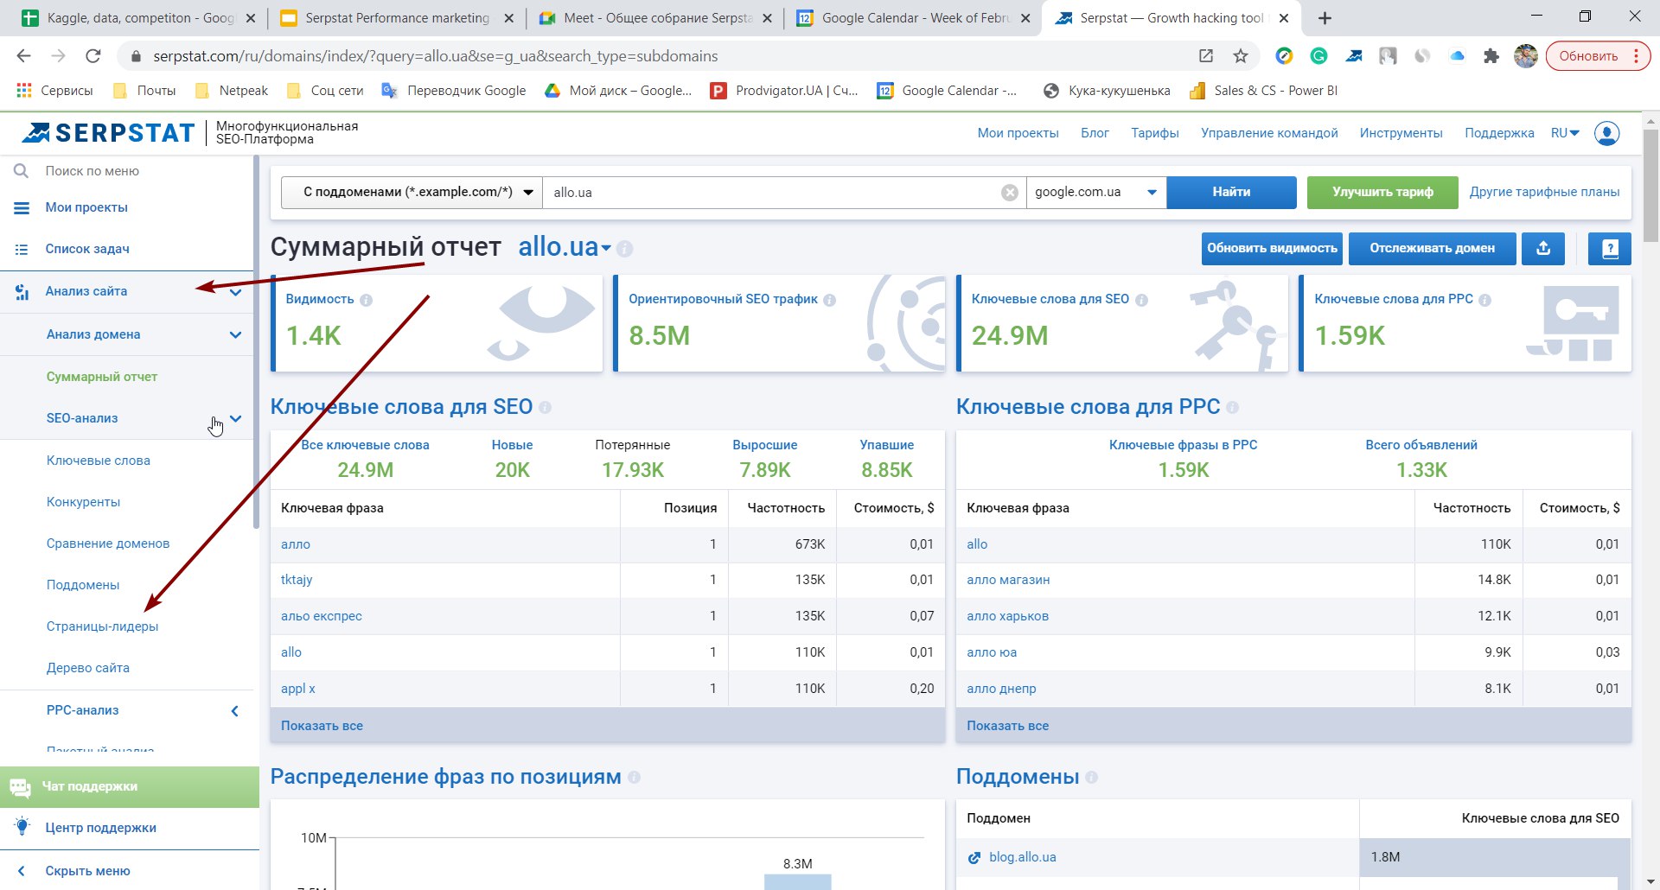Click info icon beside Распределение фраз по позициям
Image resolution: width=1660 pixels, height=890 pixels.
634,777
